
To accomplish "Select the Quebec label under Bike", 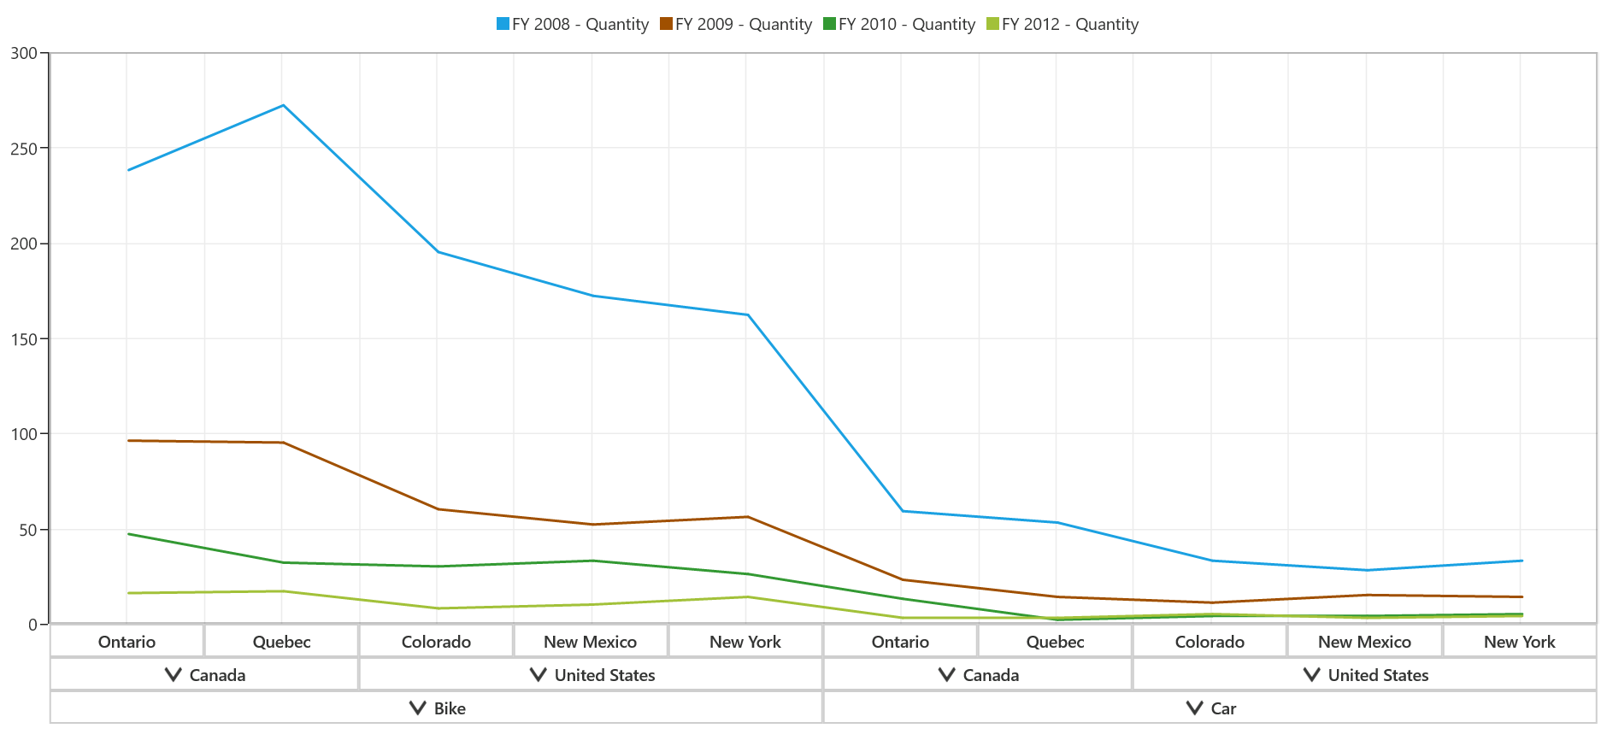I will (x=281, y=642).
